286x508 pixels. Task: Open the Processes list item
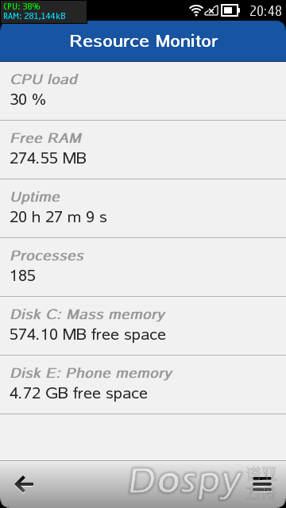[143, 267]
